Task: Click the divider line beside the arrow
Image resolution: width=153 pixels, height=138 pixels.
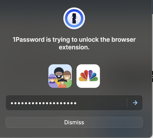Action: (x=127, y=103)
